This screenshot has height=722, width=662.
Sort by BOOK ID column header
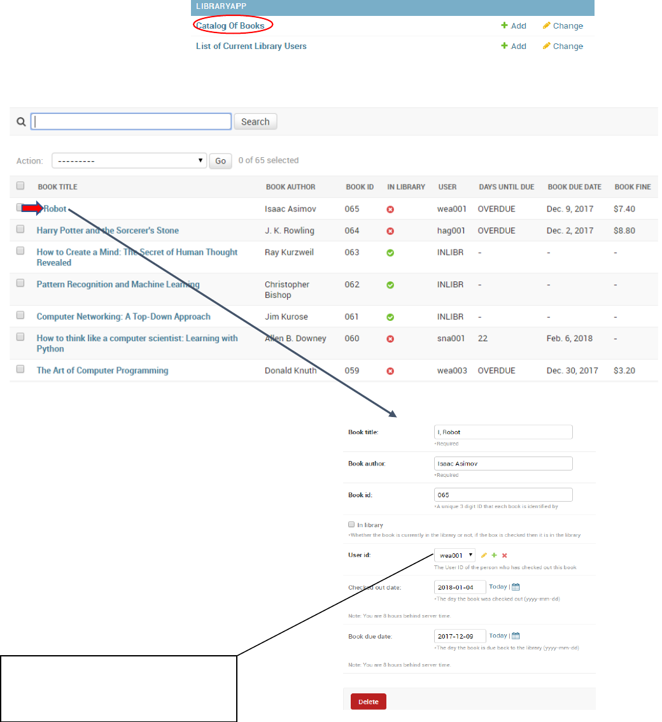360,187
